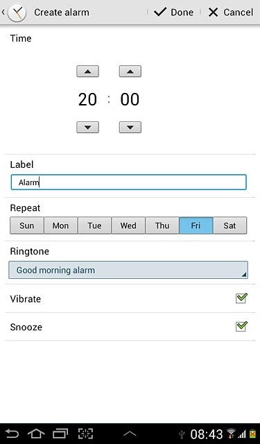Screen dimensions: 260x444
Task: Increase the hour with the up arrow
Action: click(87, 71)
